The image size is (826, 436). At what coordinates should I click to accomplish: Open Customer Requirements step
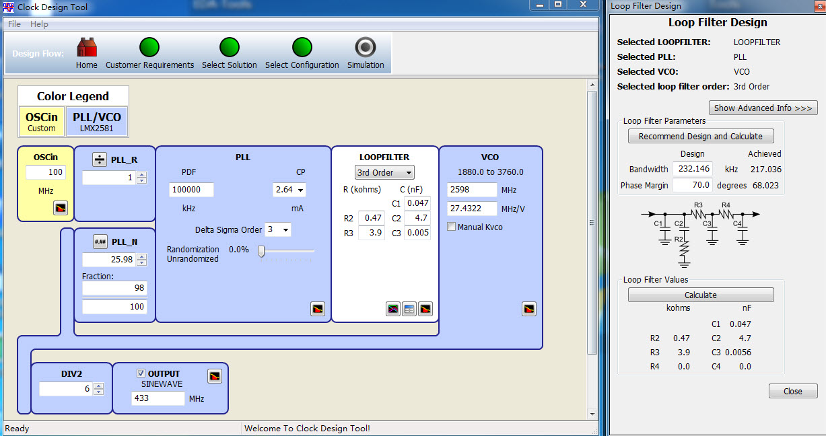coord(149,53)
